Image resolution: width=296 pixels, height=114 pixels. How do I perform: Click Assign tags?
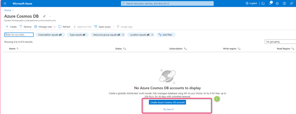point(124,27)
